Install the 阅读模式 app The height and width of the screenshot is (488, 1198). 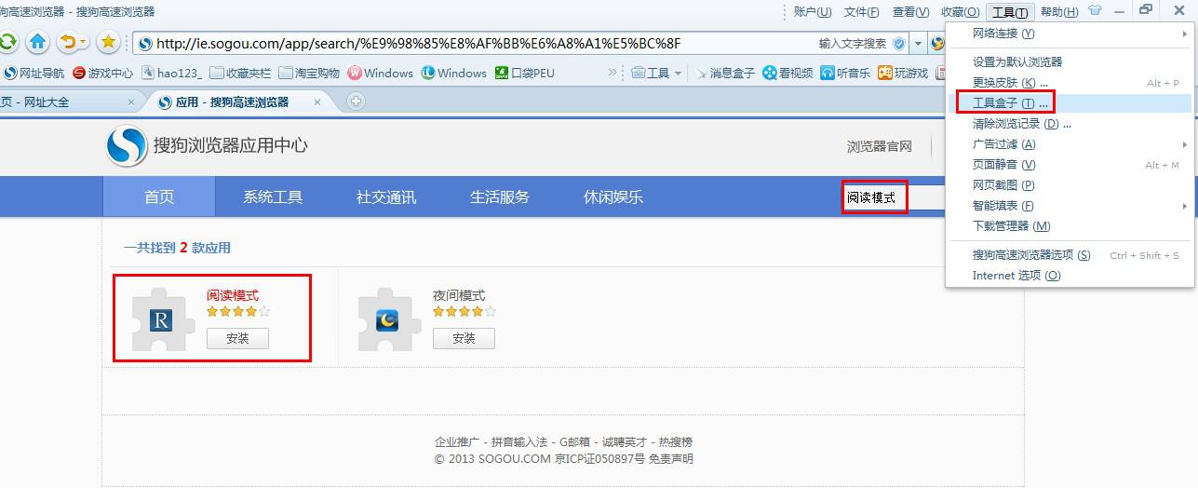coord(237,339)
